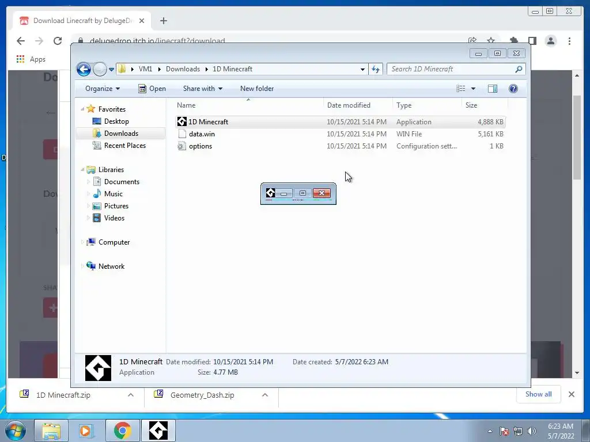
Task: Open the Windows Start menu
Action: pos(16,430)
